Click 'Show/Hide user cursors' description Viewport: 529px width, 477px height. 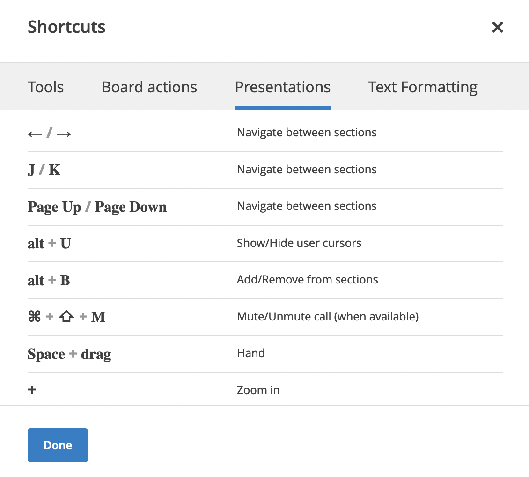[x=299, y=243]
